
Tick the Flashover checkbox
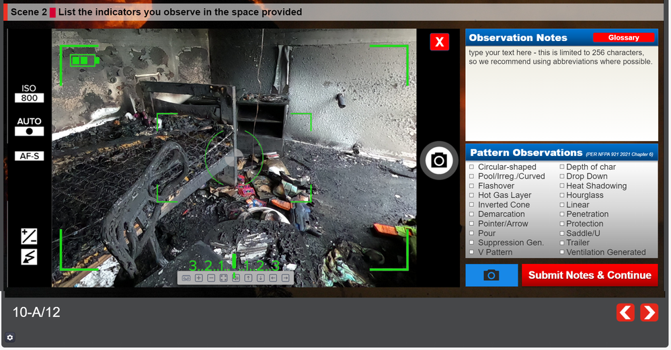(x=472, y=186)
